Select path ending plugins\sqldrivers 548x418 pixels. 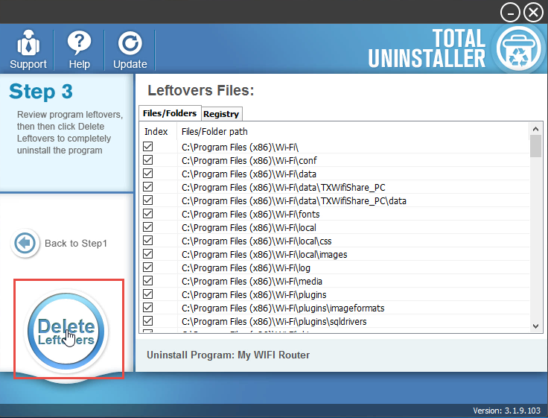click(x=274, y=321)
